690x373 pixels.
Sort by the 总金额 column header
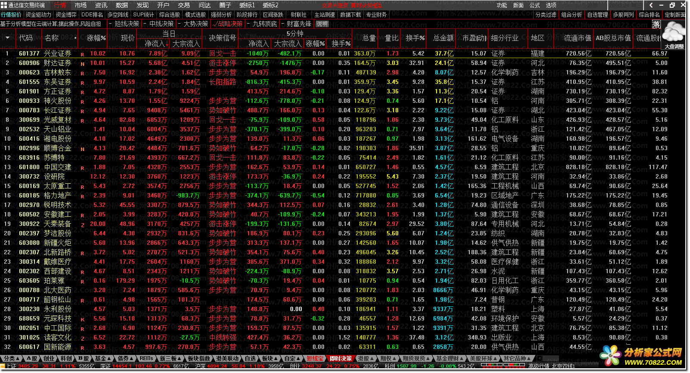point(443,38)
